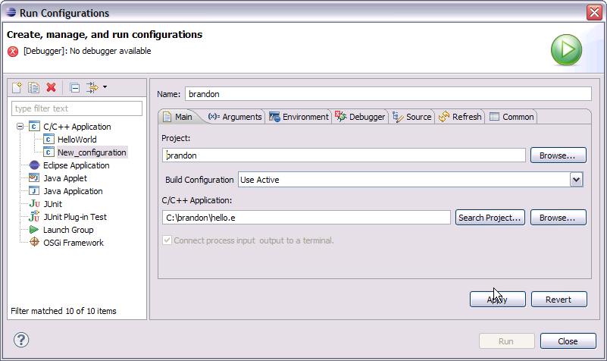Click the Java Applet icon
The height and width of the screenshot is (361, 607).
(x=34, y=178)
